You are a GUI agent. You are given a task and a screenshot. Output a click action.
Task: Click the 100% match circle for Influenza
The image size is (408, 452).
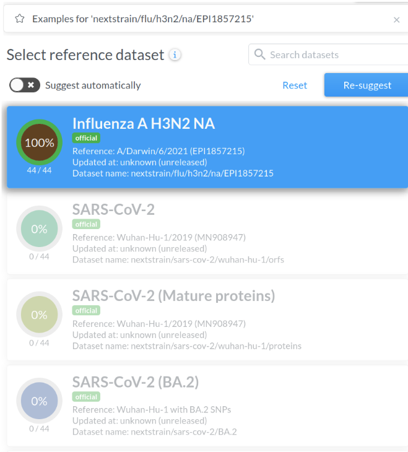[x=39, y=142]
